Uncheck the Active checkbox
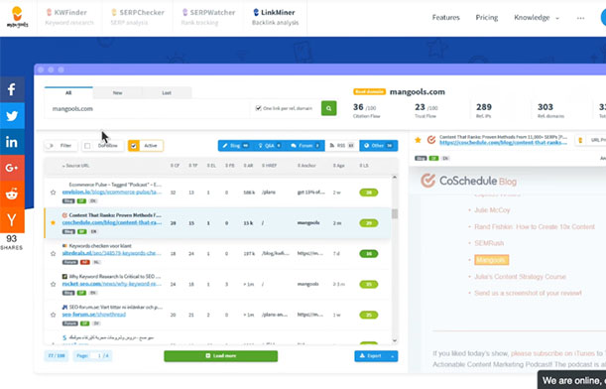 134,146
